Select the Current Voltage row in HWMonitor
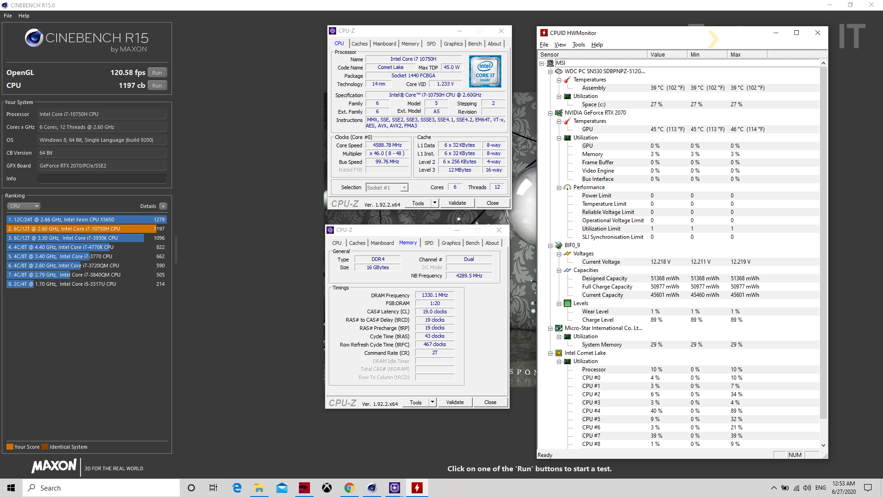 coord(679,262)
